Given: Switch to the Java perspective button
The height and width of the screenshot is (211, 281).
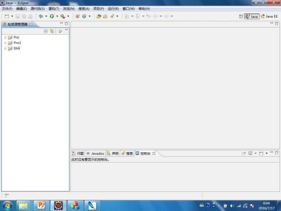Looking at the screenshot, I should click(252, 16).
